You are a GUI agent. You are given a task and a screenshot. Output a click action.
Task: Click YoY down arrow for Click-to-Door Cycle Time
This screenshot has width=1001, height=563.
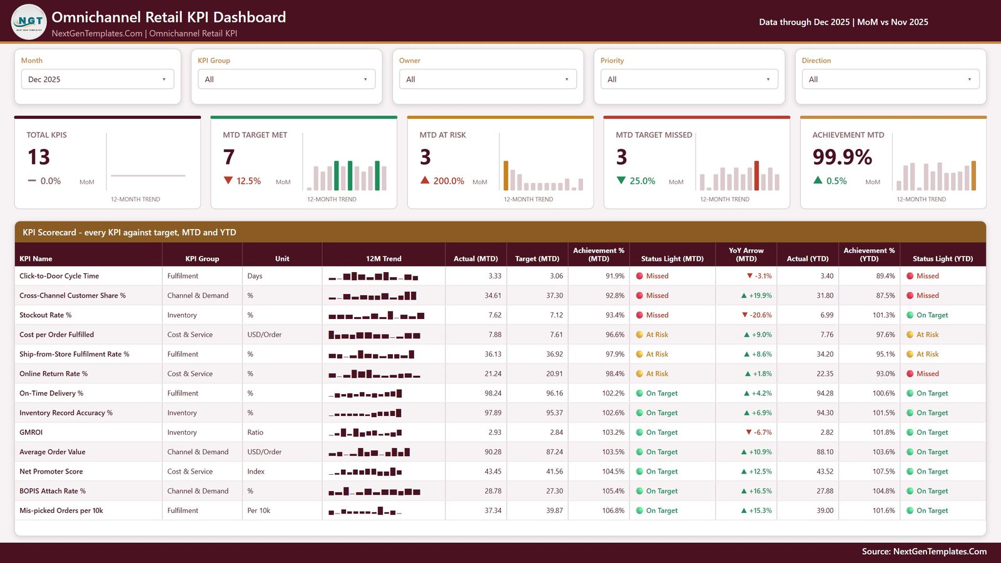749,276
